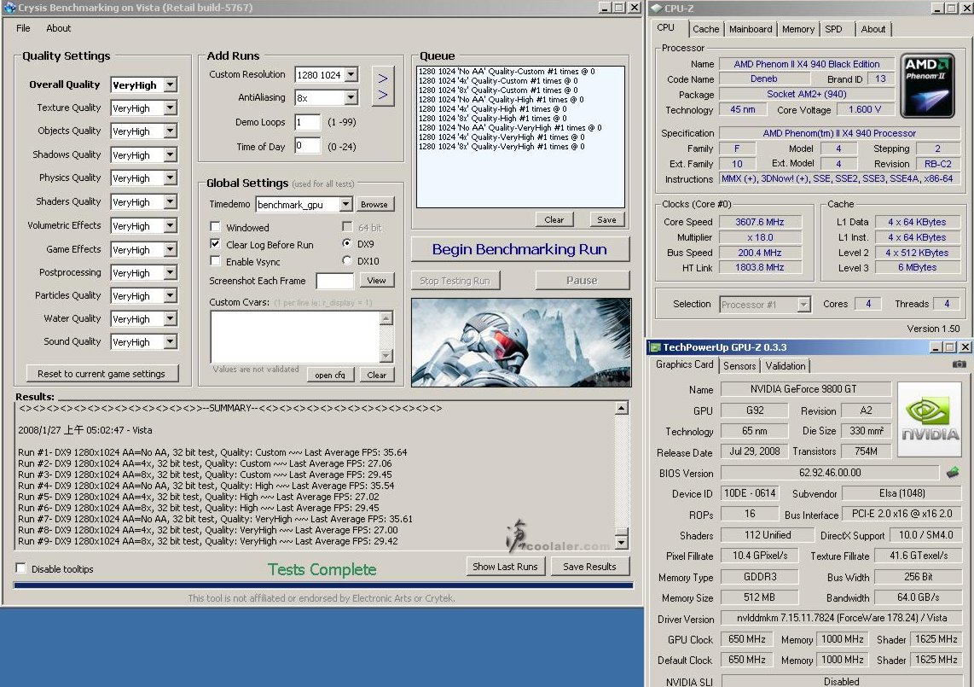974x687 pixels.
Task: Open the AntiAliasing dropdown
Action: click(x=351, y=97)
